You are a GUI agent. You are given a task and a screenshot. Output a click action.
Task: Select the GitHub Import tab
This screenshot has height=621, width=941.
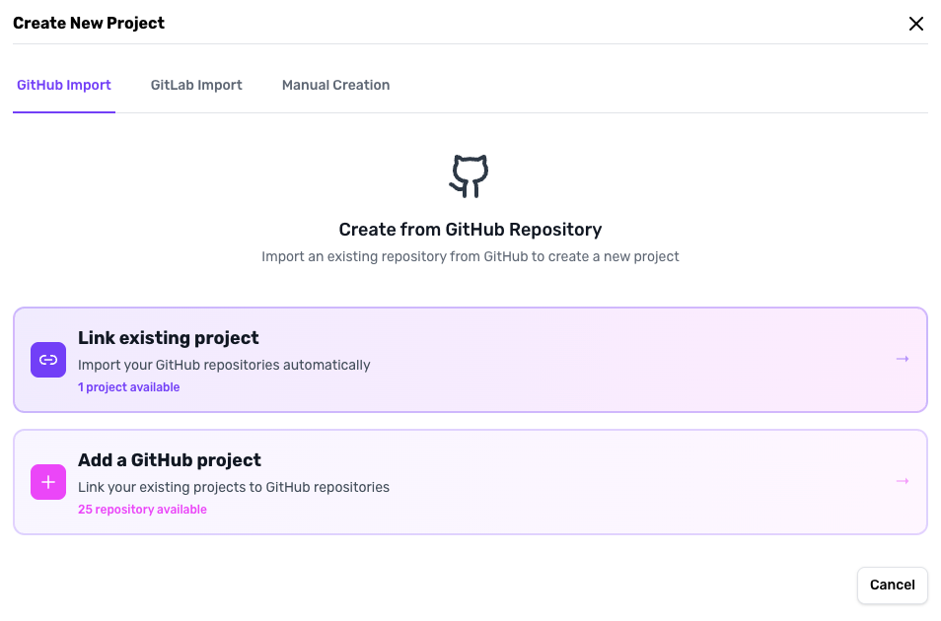pyautogui.click(x=64, y=85)
